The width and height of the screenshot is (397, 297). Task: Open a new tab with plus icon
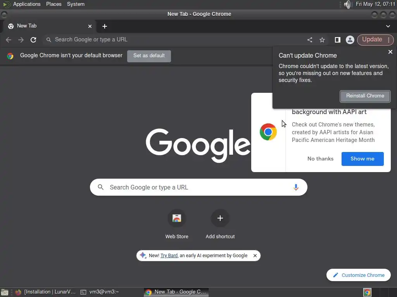click(105, 26)
